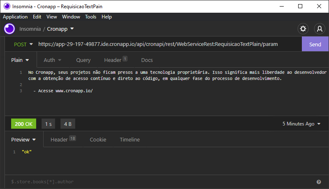Open the user account icon
Screen dimensions: 329x189
pyautogui.click(x=320, y=29)
